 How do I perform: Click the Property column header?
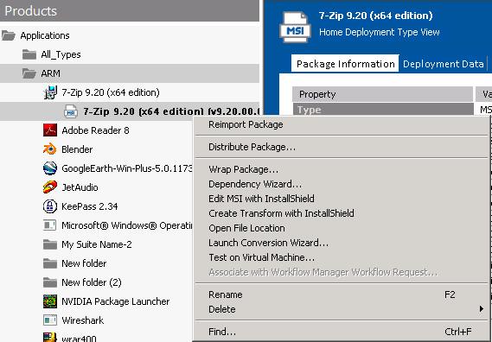pyautogui.click(x=382, y=94)
